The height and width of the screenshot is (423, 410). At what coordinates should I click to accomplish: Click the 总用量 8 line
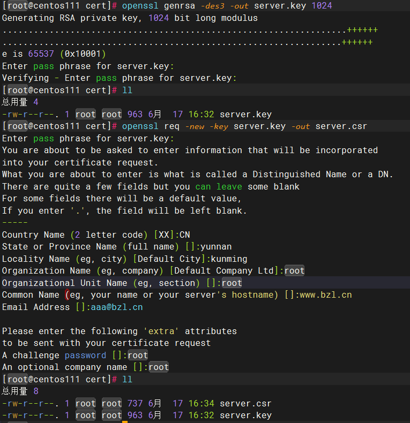pyautogui.click(x=20, y=391)
